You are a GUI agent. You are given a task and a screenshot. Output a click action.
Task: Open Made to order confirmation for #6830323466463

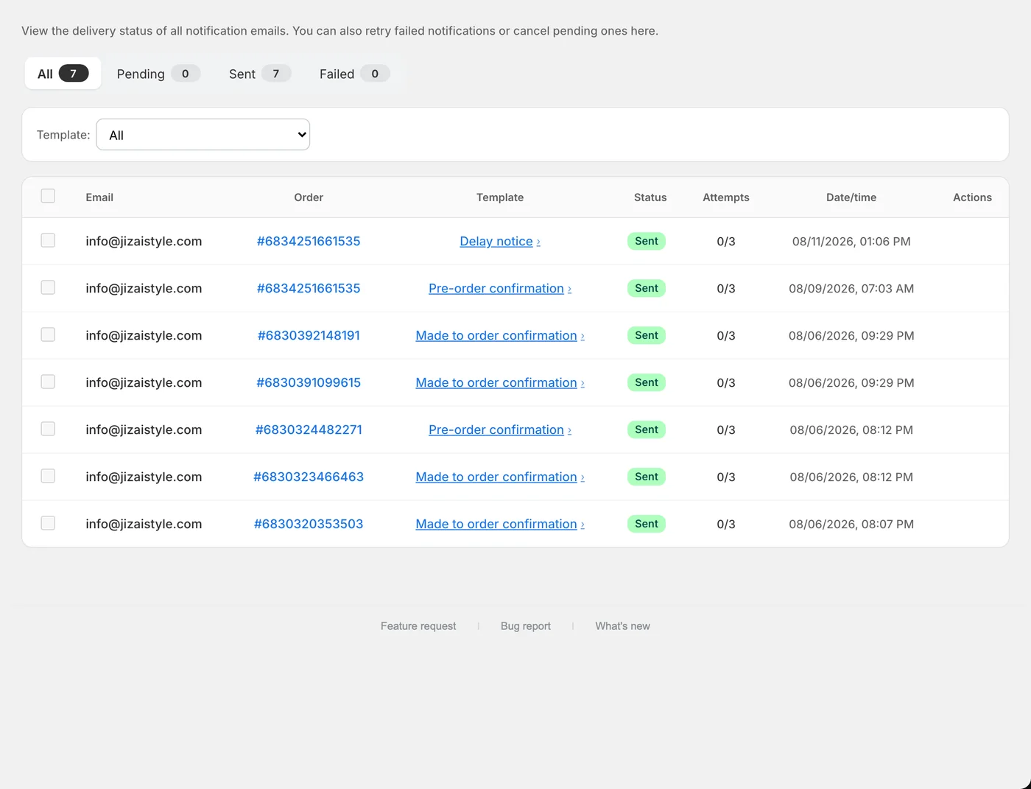pos(500,477)
